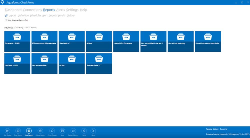Click the Run Report icon
The image size is (250, 138).
(x=7, y=131)
